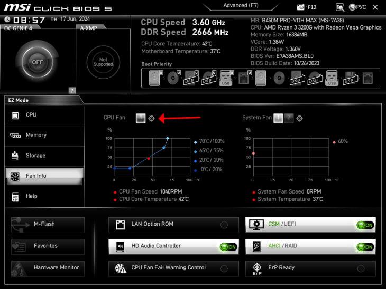
Task: Click the A-XMP Not Supported dial
Action: 103,62
